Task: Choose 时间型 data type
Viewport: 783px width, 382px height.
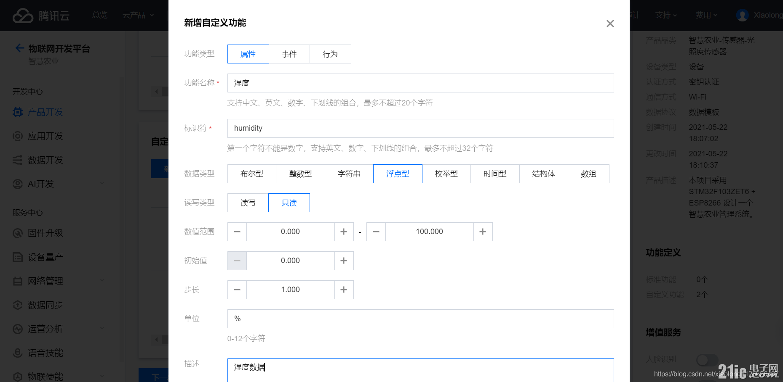Action: point(495,174)
